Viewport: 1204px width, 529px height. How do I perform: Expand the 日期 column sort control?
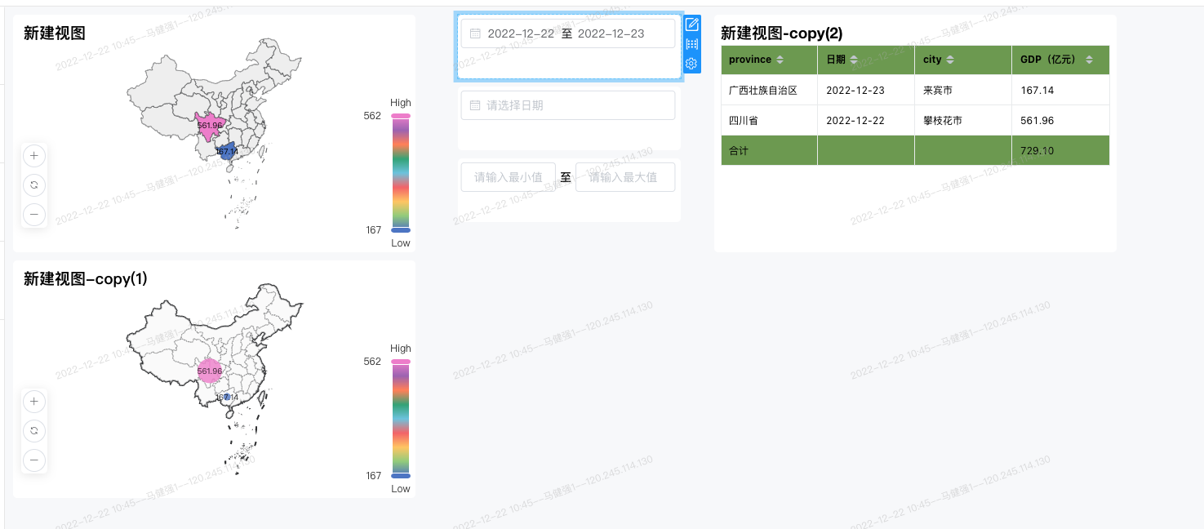(x=854, y=60)
